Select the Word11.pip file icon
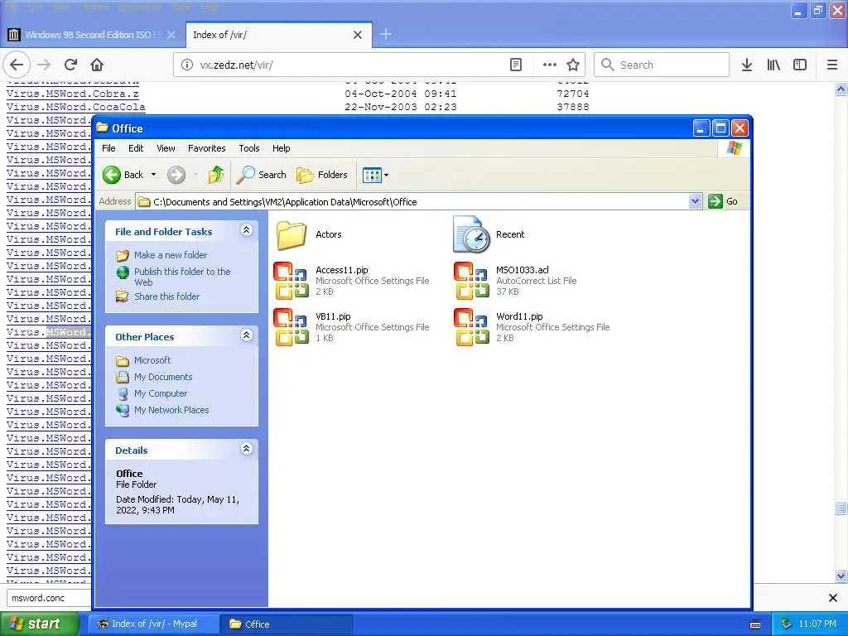 tap(471, 327)
